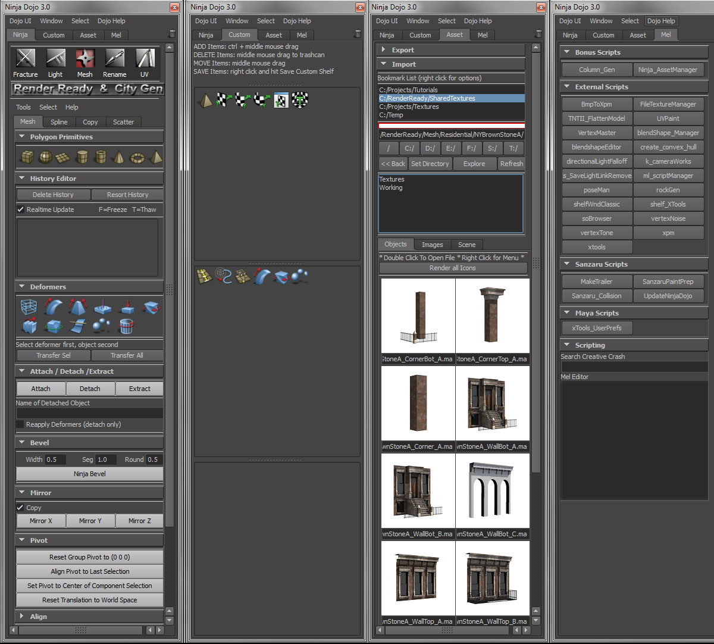
Task: Click the flat checkered planar mapping icon
Action: coord(224,100)
